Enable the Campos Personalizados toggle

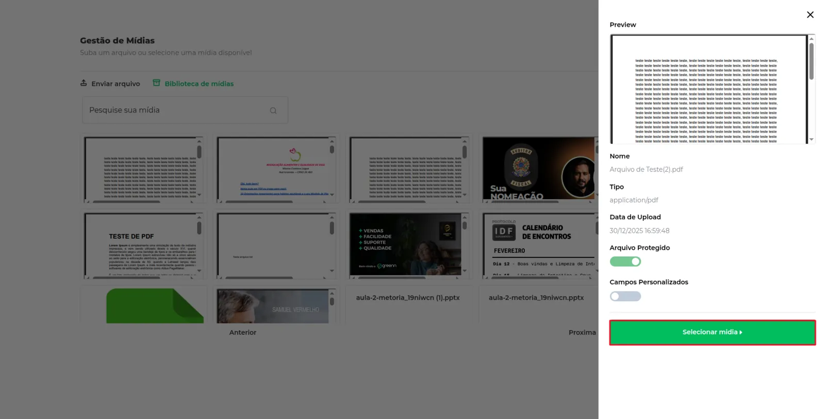point(625,296)
